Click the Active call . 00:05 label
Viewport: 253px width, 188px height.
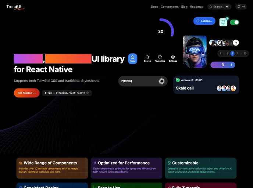[x=192, y=80]
